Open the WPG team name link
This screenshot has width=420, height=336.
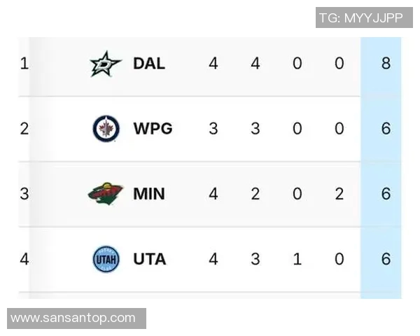[153, 129]
